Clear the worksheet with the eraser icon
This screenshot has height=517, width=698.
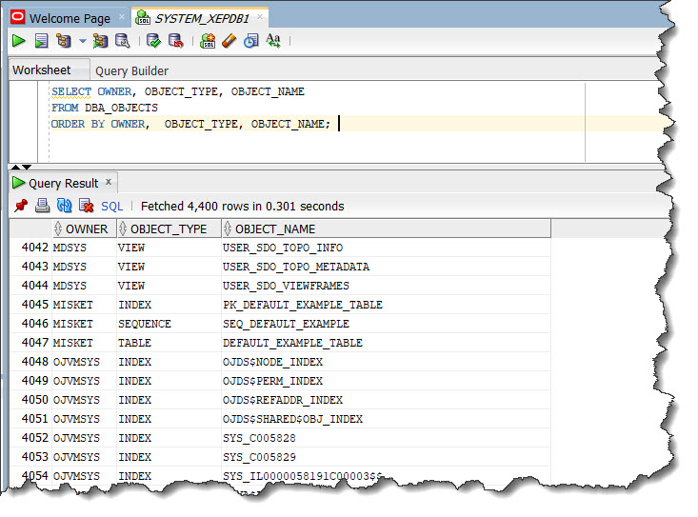click(x=229, y=41)
